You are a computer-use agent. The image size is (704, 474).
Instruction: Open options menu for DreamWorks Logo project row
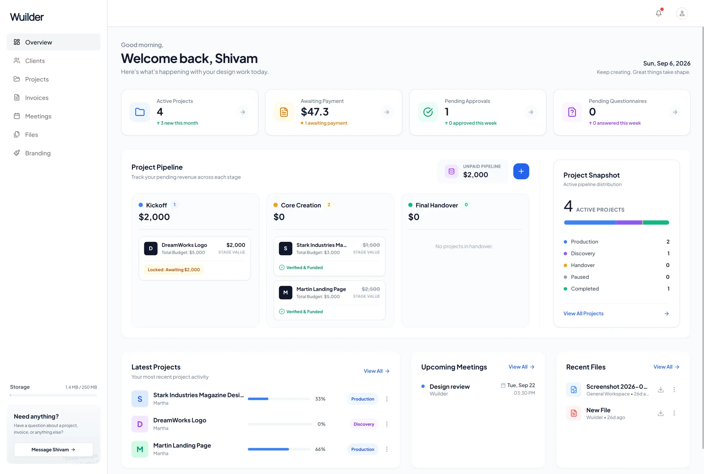[387, 424]
